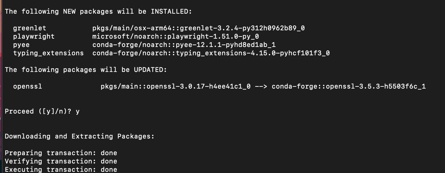Viewport: 445px width, 173px height.
Task: Click the openssl package name
Action: pyautogui.click(x=28, y=86)
